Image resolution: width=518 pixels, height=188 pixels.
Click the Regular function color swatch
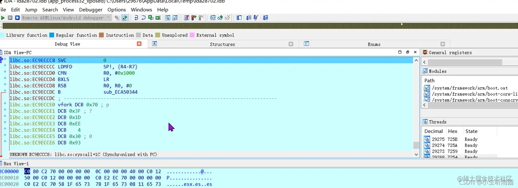tap(52, 35)
